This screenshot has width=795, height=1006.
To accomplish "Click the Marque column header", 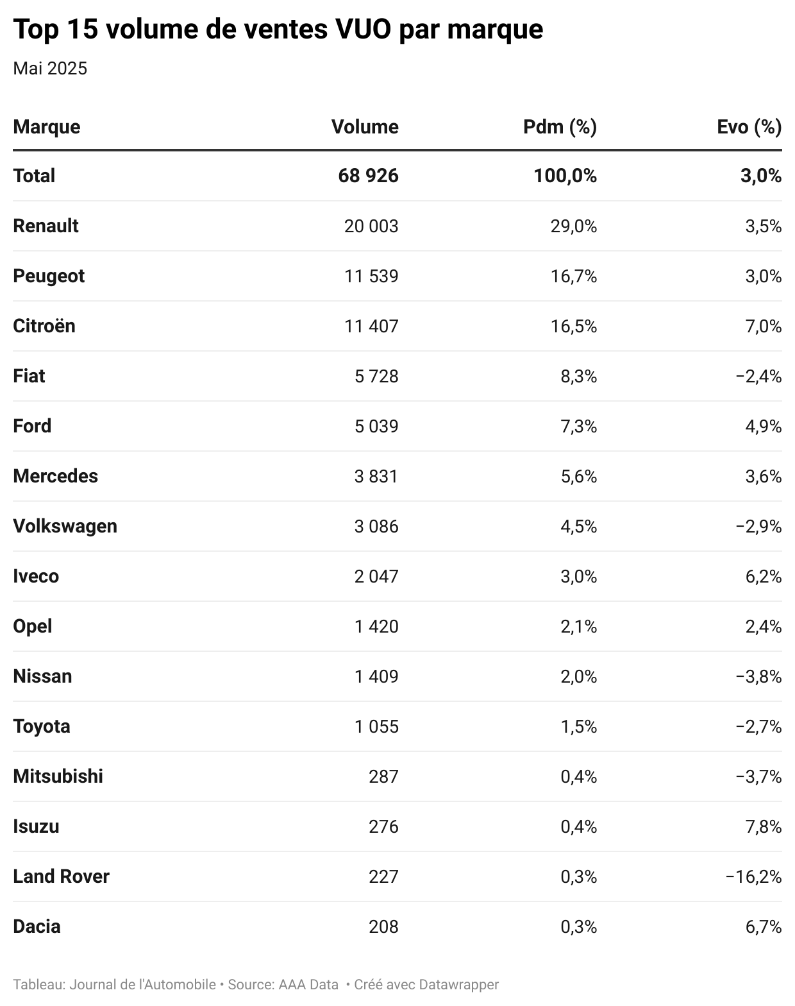I will [47, 127].
